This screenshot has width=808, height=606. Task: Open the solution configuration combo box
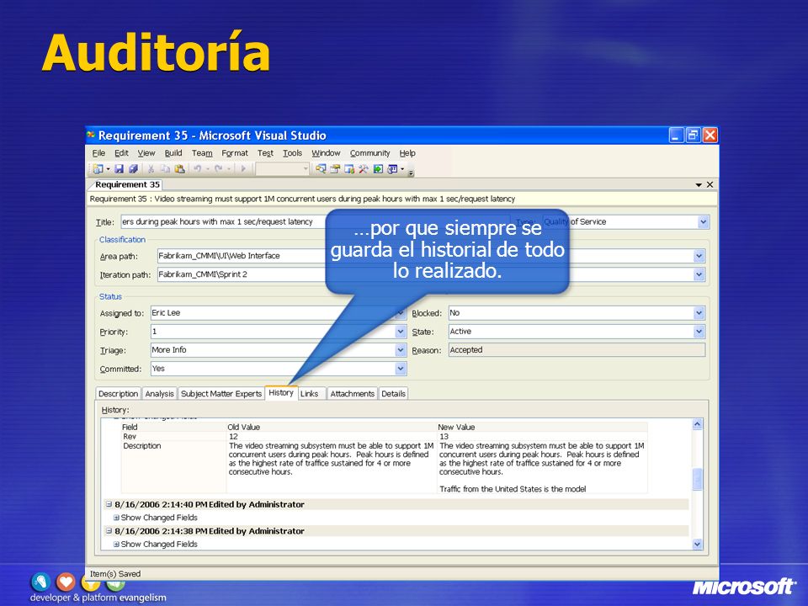(x=283, y=168)
